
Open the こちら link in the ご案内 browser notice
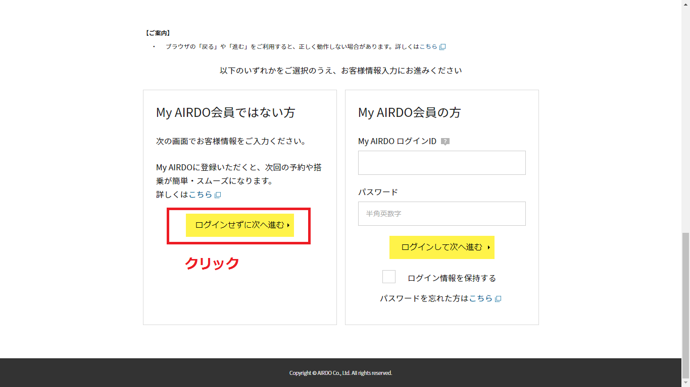coord(428,47)
